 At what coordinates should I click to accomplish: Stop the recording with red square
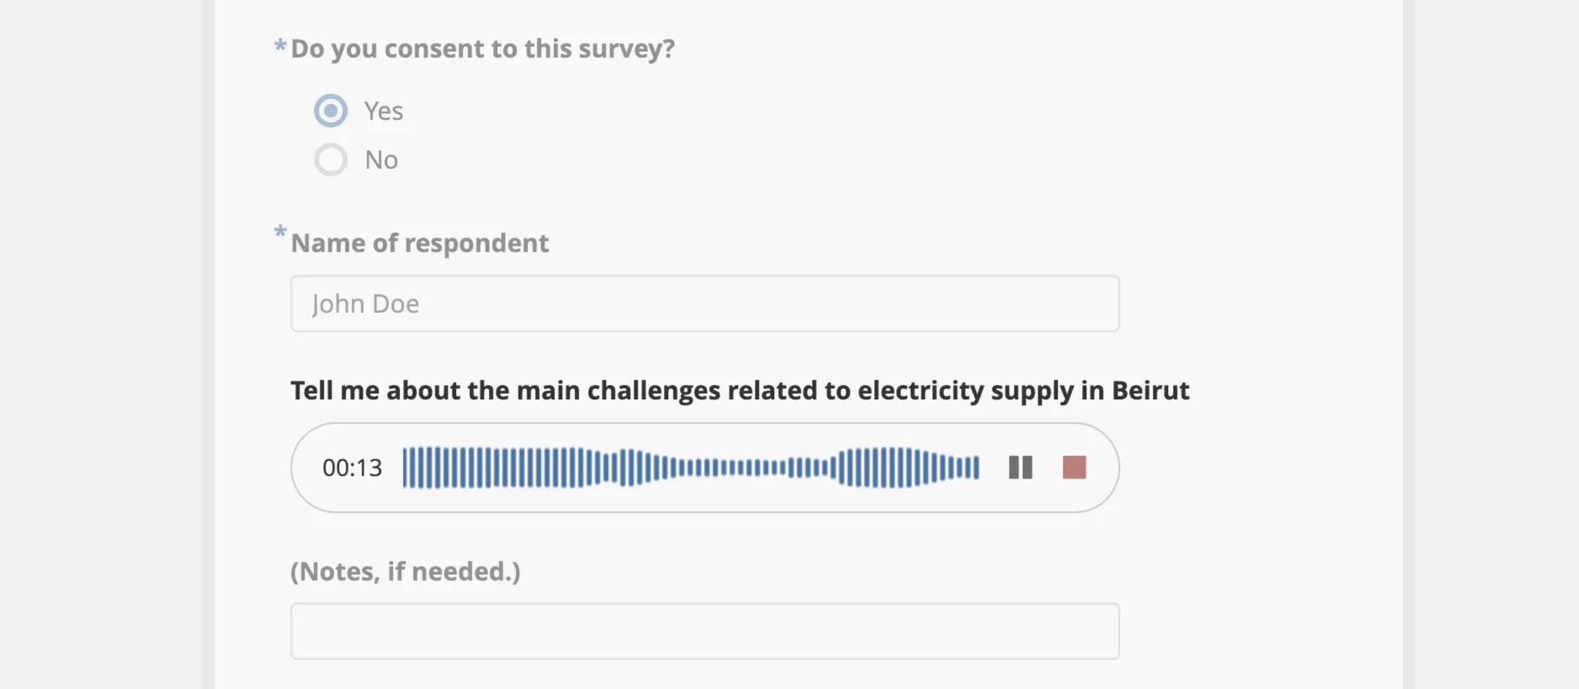1074,467
